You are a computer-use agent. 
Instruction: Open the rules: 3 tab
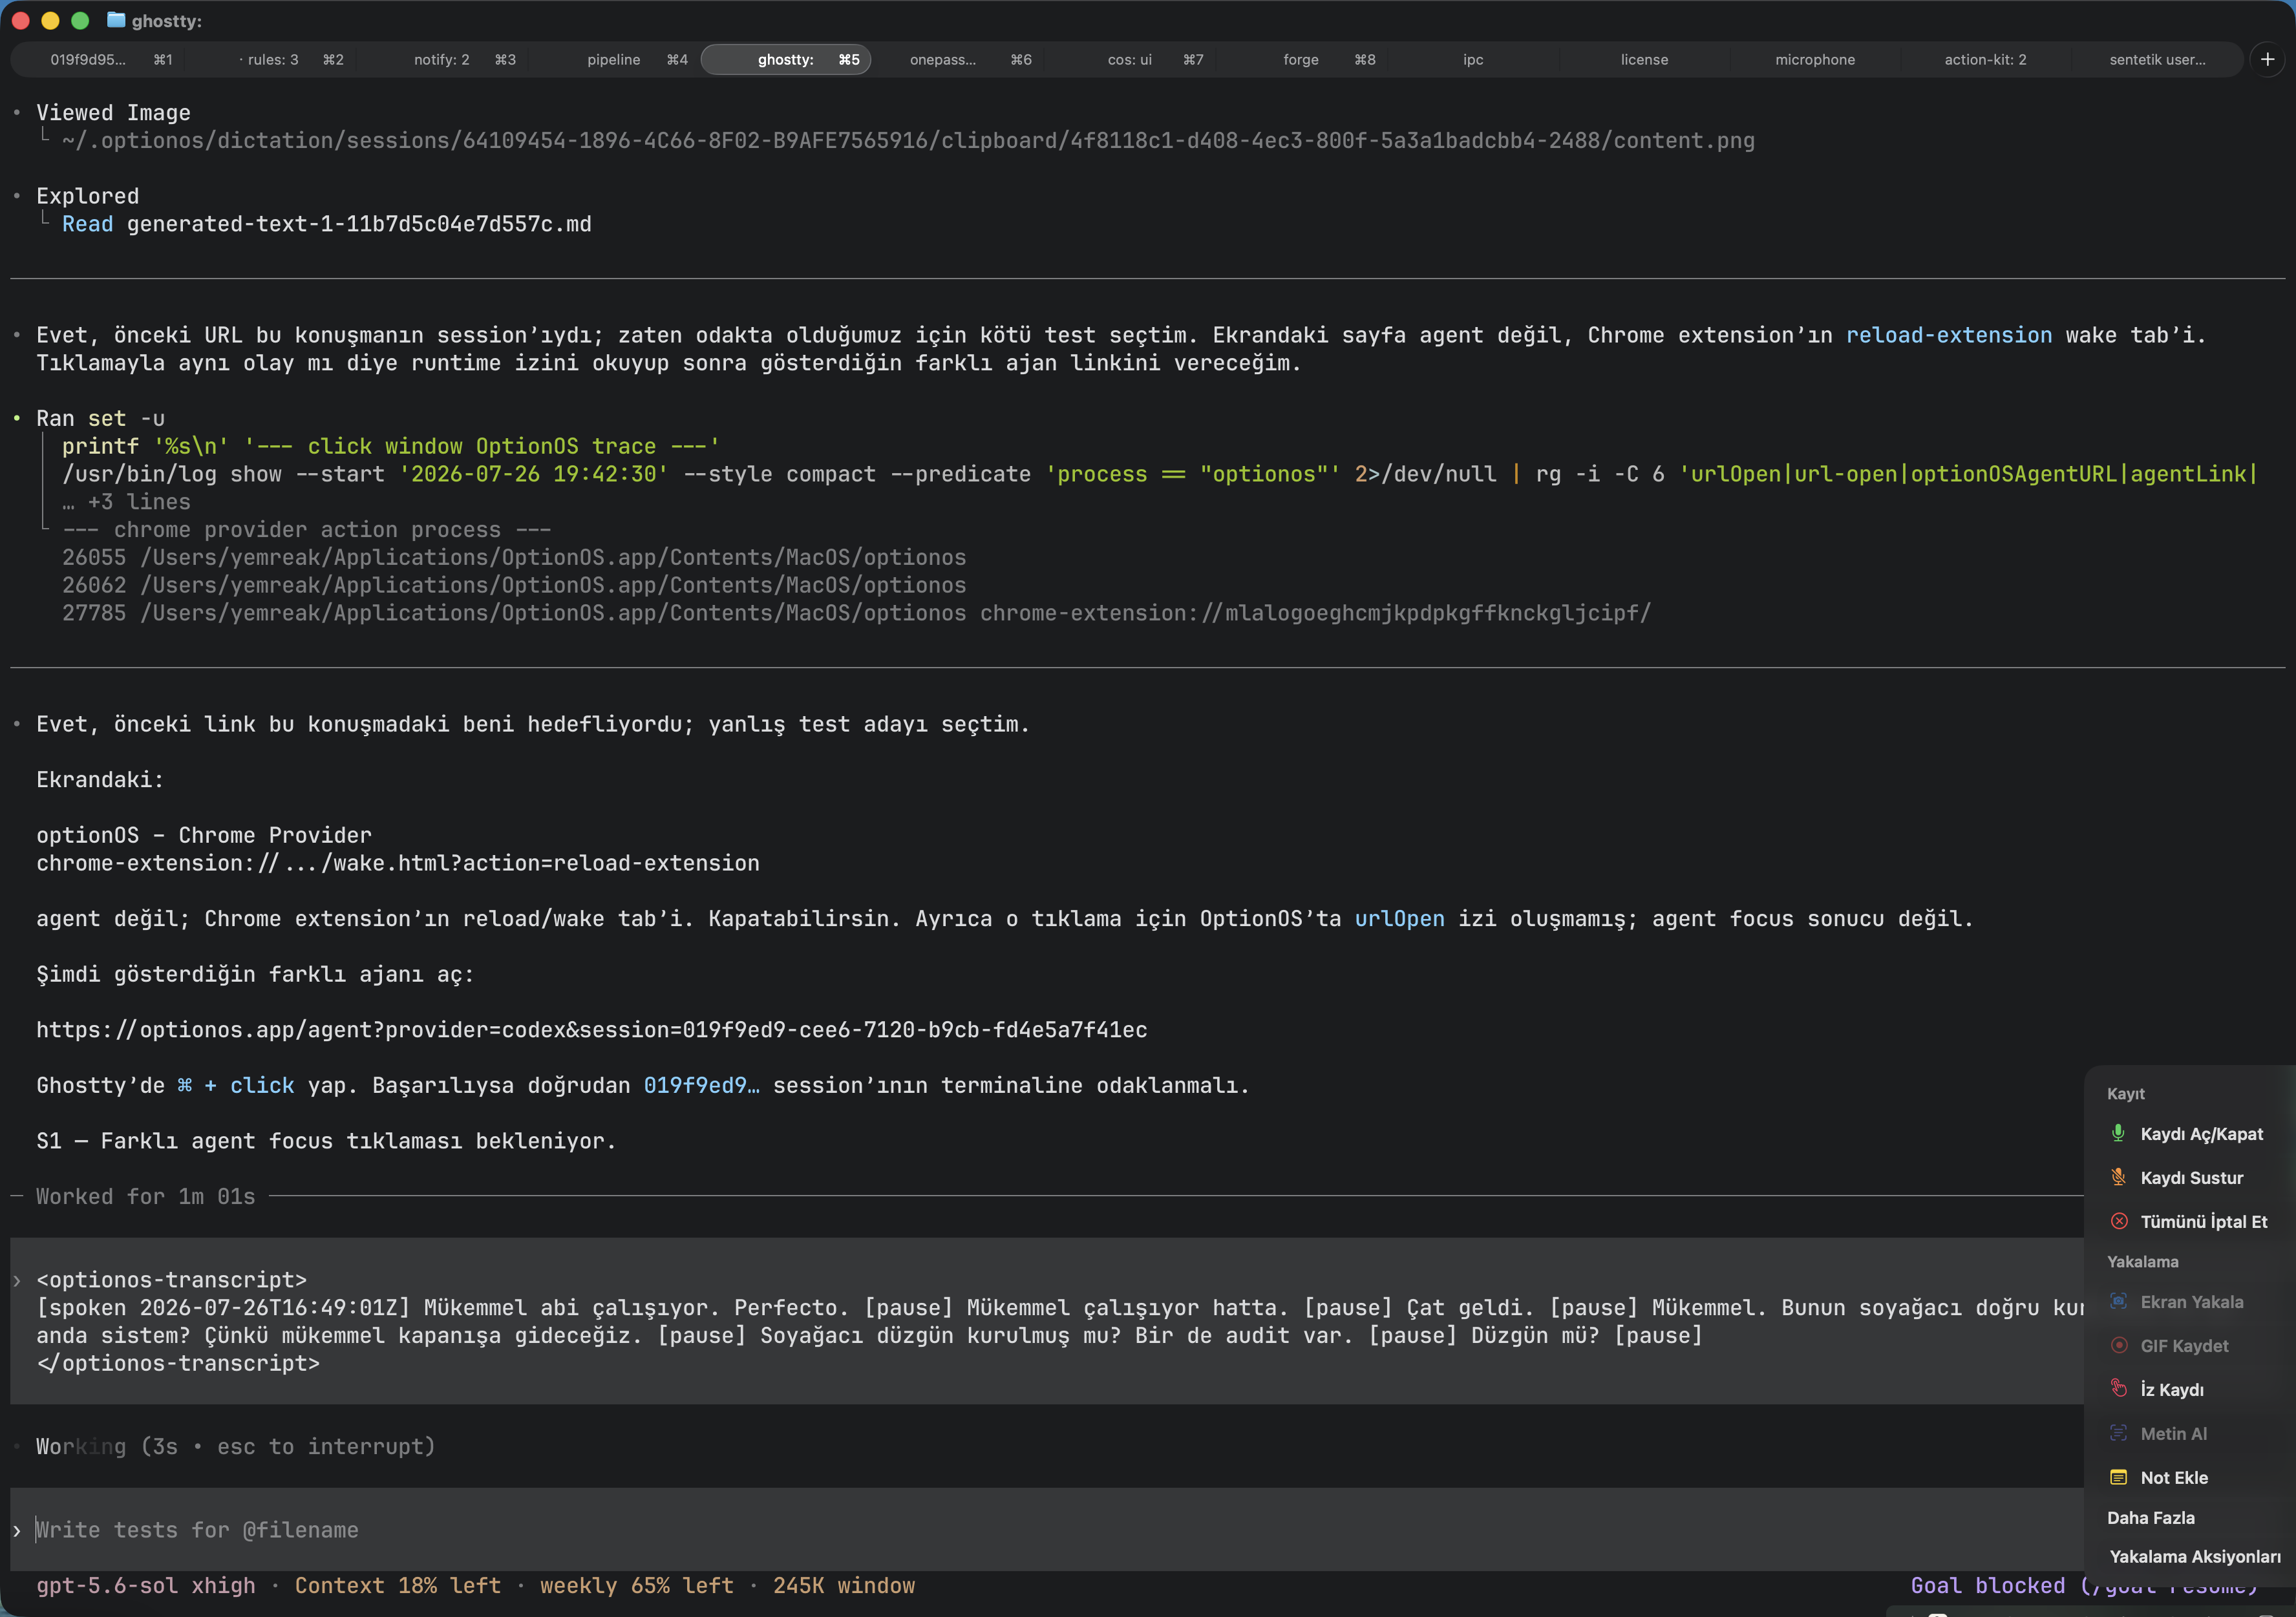pos(272,60)
